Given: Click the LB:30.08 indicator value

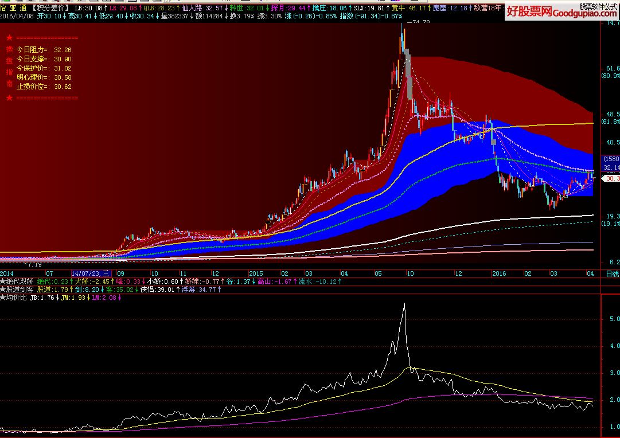Looking at the screenshot, I should click(x=88, y=8).
